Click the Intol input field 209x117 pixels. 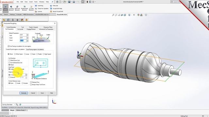click(23, 35)
